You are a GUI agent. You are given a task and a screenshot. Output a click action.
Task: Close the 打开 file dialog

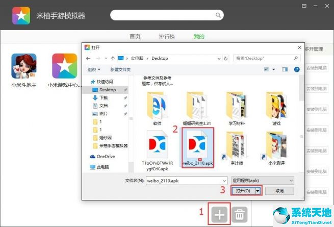[299, 47]
